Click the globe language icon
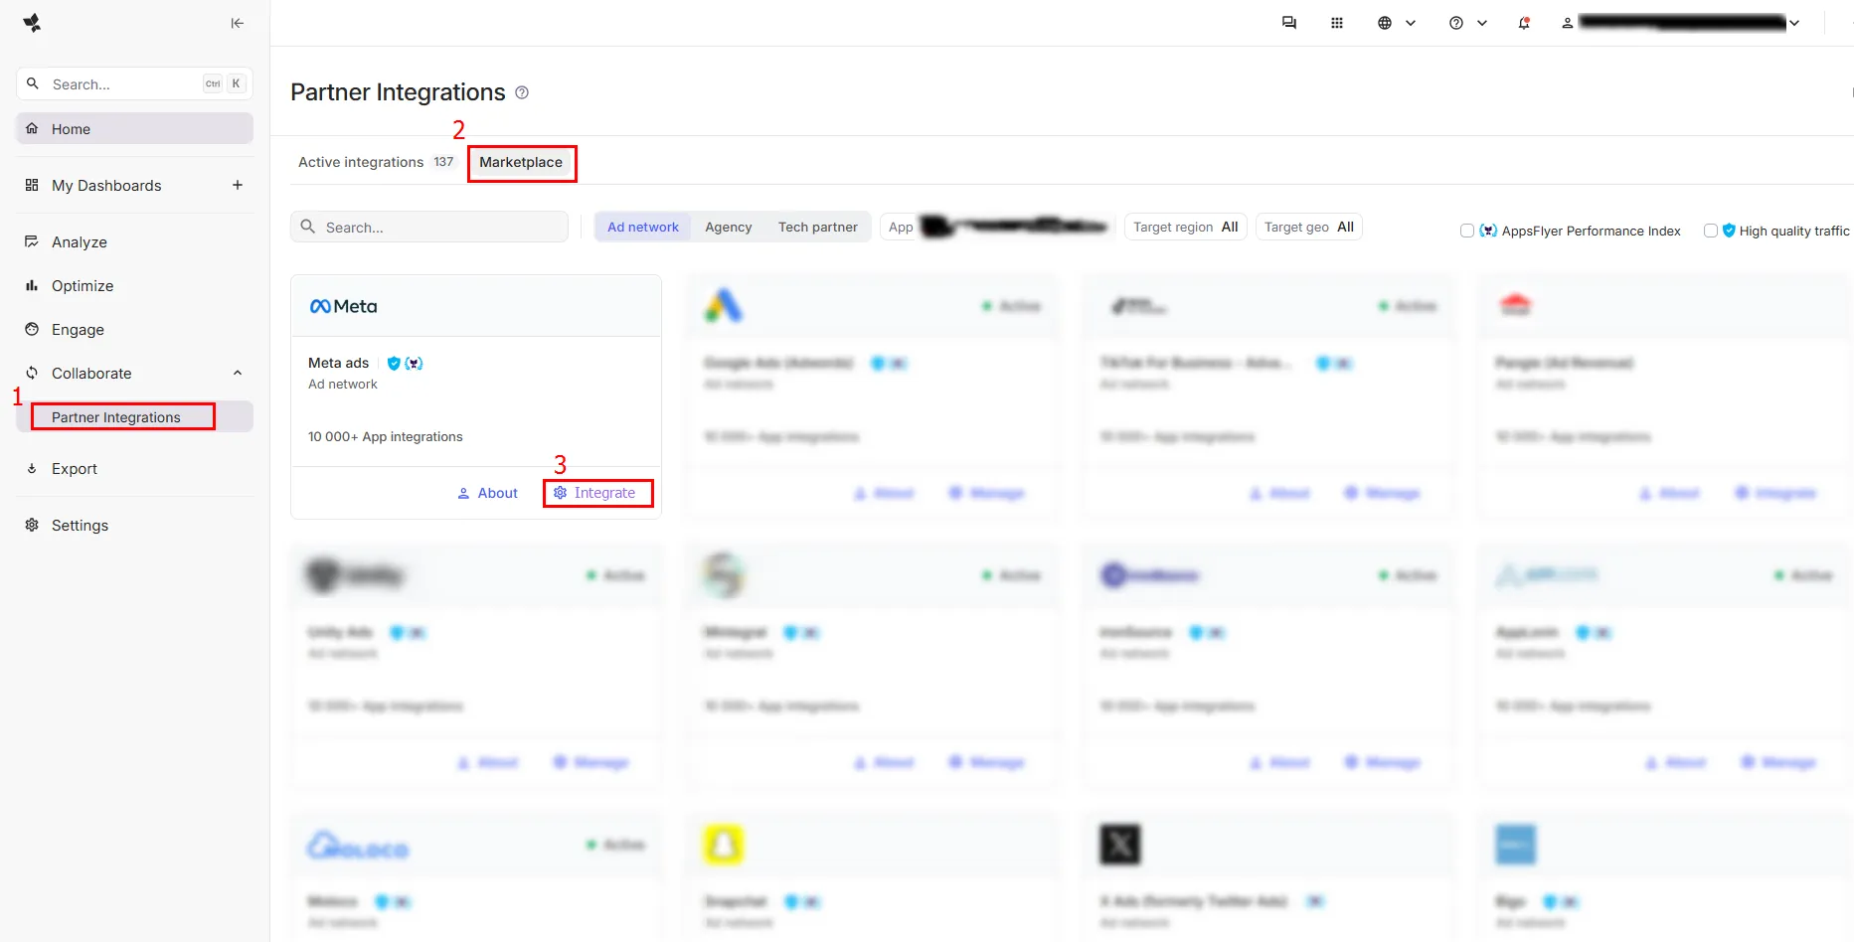This screenshot has height=942, width=1854. [x=1385, y=23]
